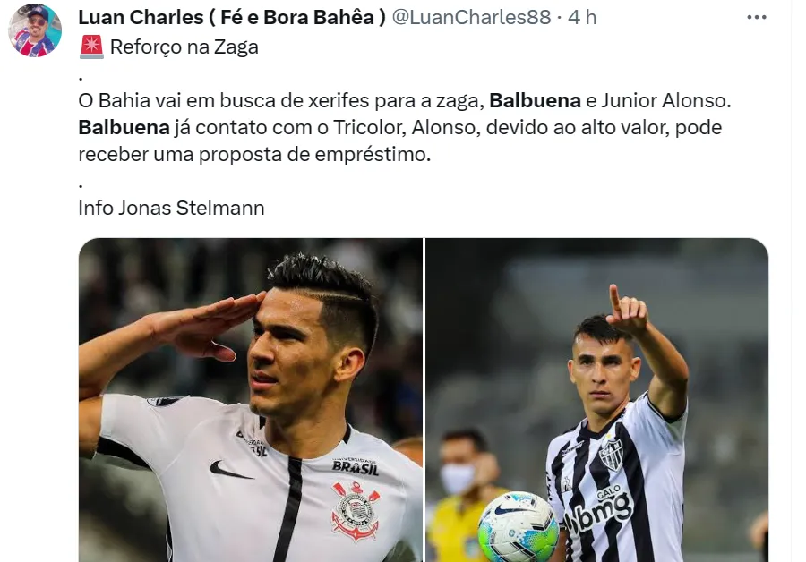Open the tweet via the 4 h timestamp

582,18
